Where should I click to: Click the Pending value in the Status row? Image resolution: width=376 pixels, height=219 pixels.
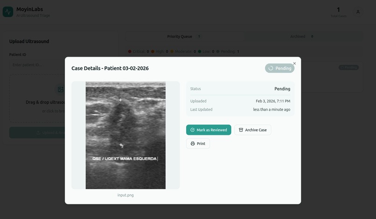click(x=282, y=89)
